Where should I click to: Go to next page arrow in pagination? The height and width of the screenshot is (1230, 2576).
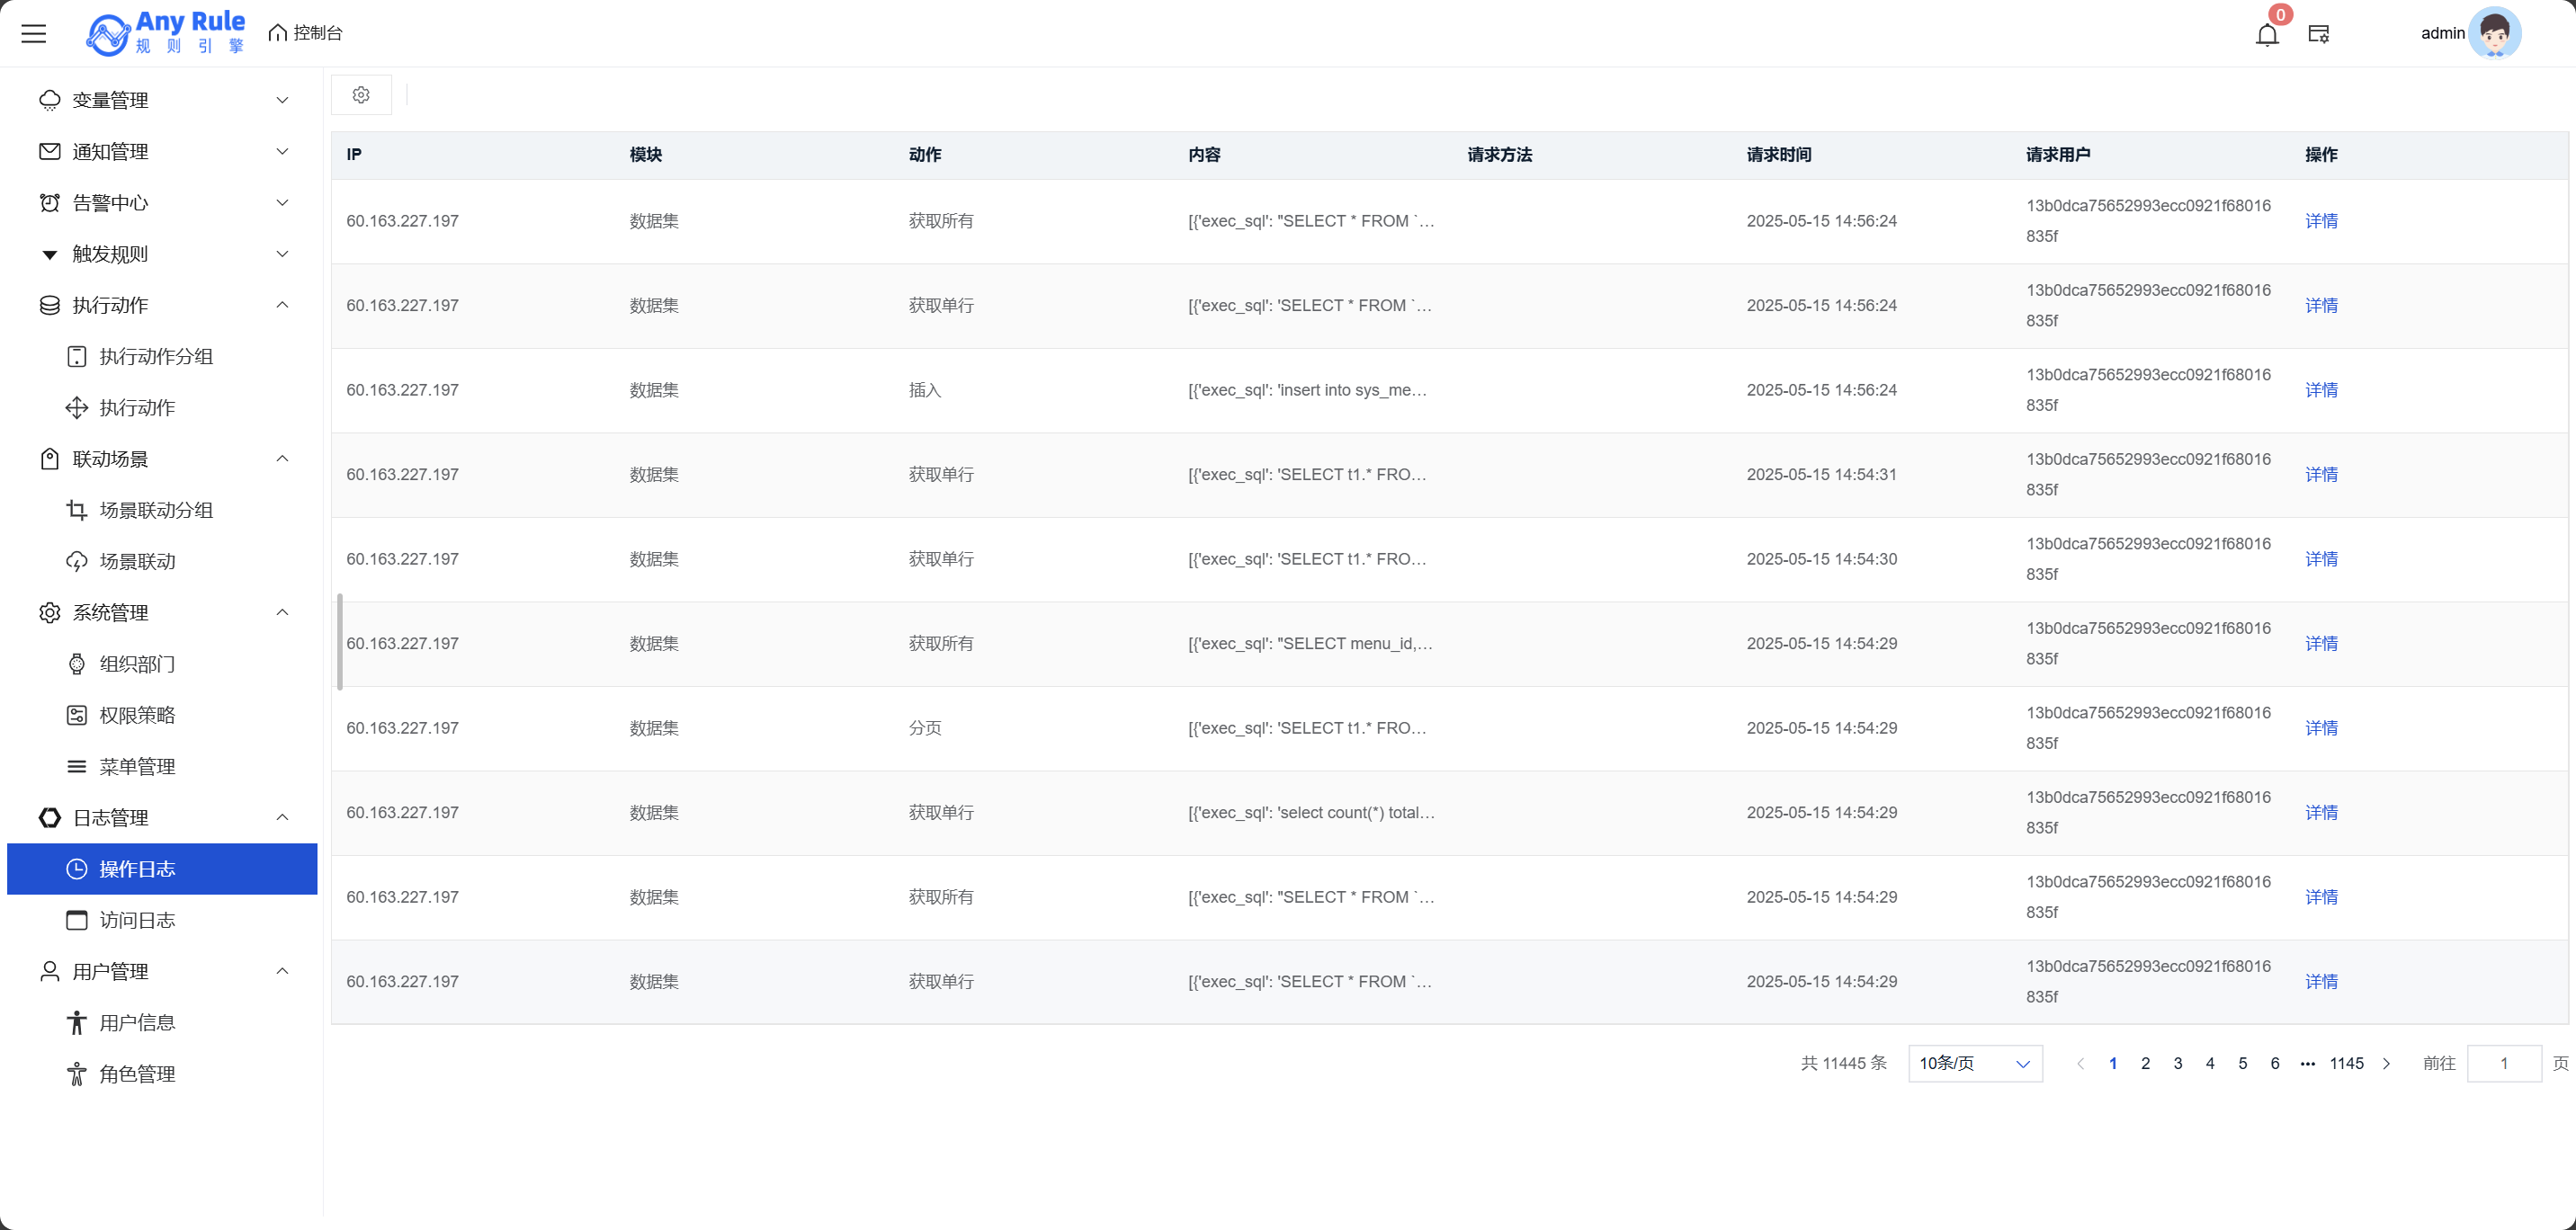(2386, 1063)
